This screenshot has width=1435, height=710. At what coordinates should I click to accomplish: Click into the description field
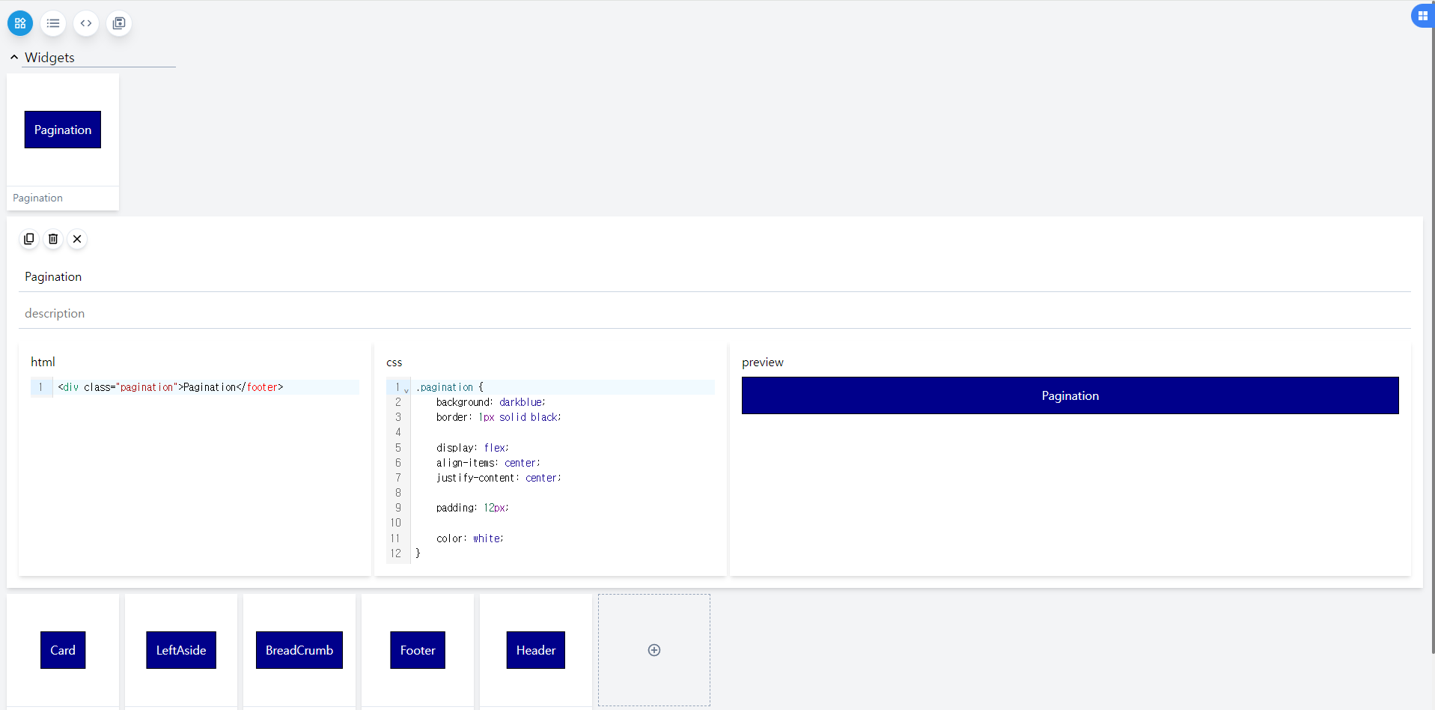pyautogui.click(x=715, y=313)
